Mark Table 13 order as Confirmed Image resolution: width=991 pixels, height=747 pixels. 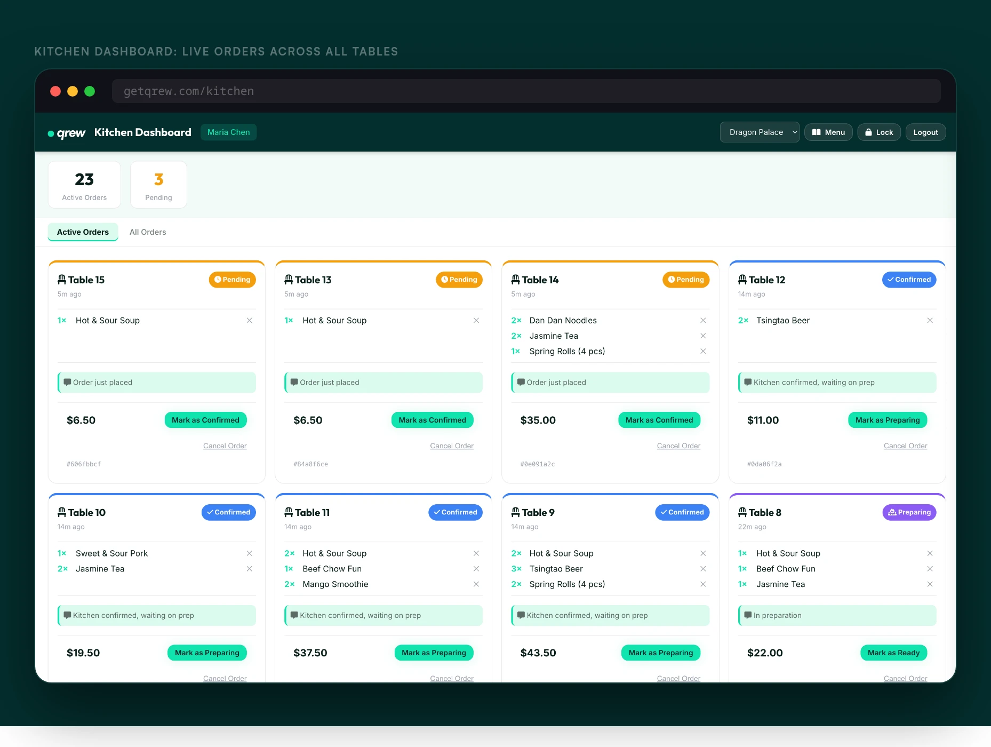click(432, 420)
